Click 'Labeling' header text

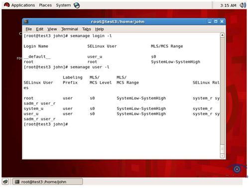point(73,78)
